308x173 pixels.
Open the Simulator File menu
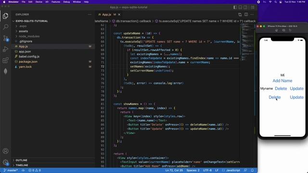(24, 2)
